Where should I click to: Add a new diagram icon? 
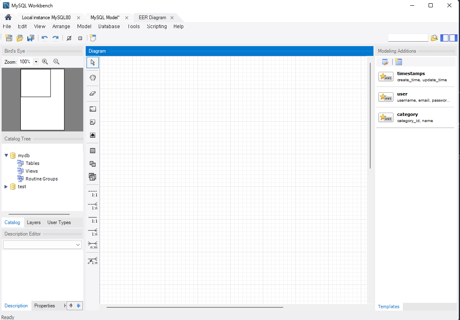[x=93, y=38]
